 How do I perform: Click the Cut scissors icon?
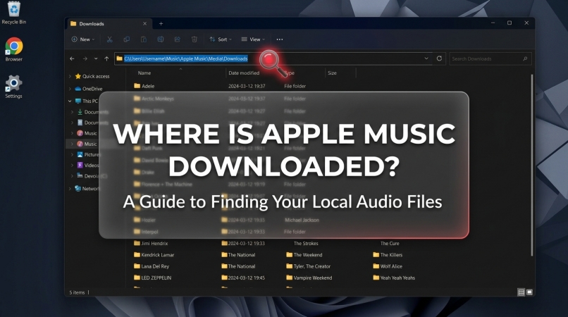[x=109, y=39]
